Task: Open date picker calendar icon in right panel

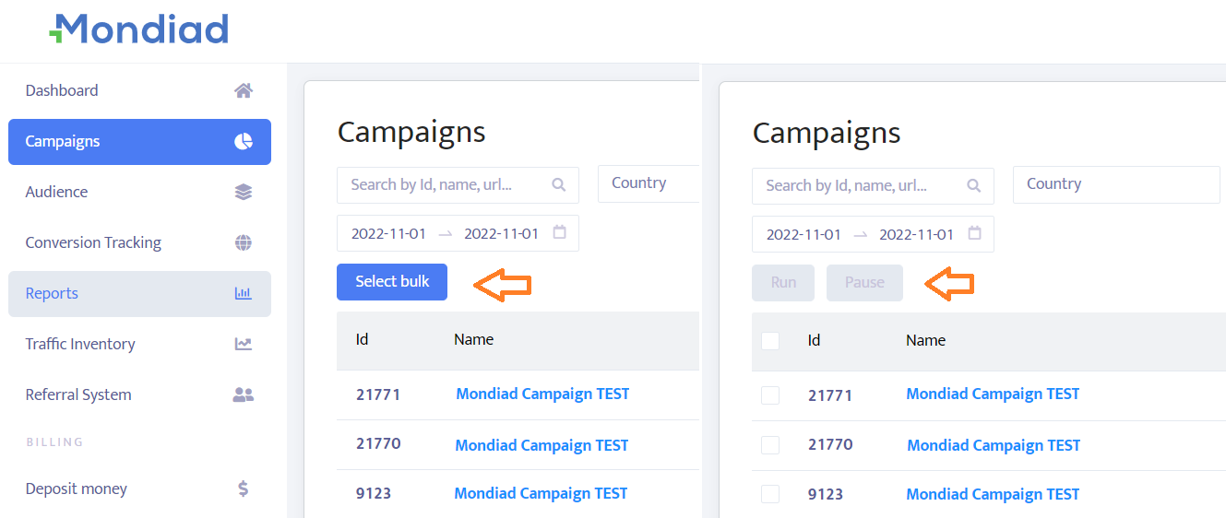Action: point(974,233)
